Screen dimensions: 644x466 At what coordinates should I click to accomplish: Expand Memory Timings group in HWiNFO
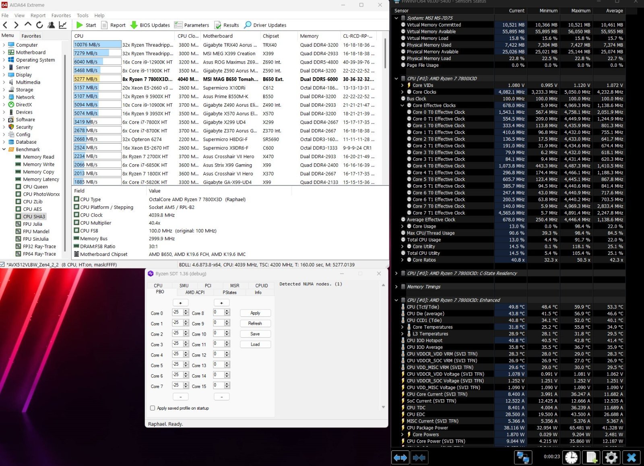(x=396, y=287)
